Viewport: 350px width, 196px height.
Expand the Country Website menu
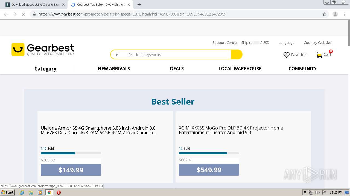pyautogui.click(x=317, y=42)
